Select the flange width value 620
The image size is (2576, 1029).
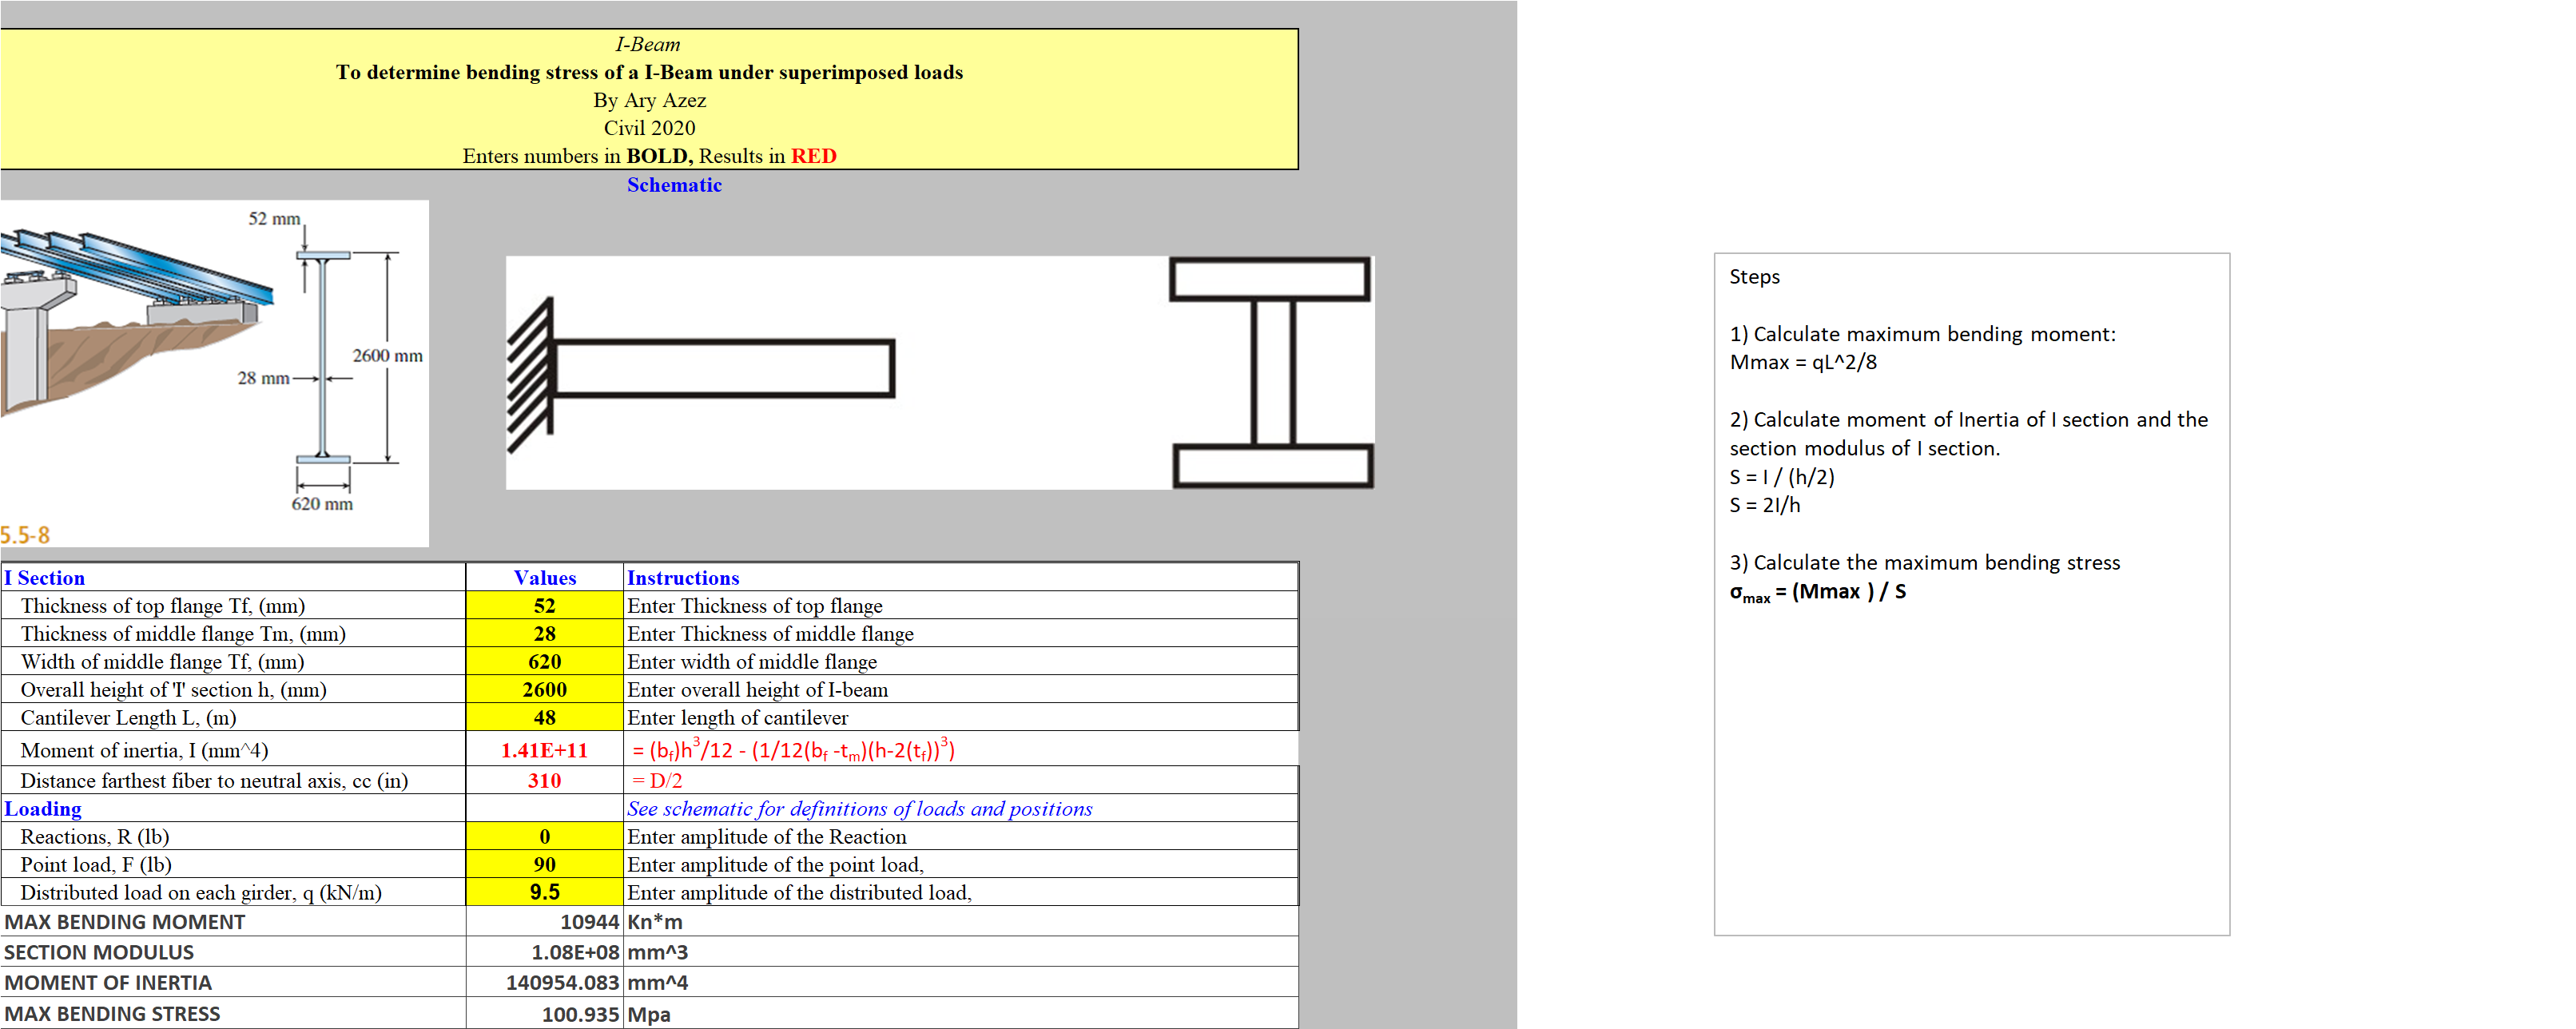point(544,661)
